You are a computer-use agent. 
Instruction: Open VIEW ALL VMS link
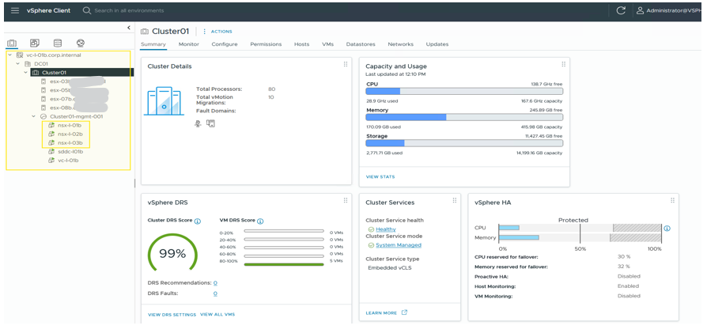click(217, 315)
